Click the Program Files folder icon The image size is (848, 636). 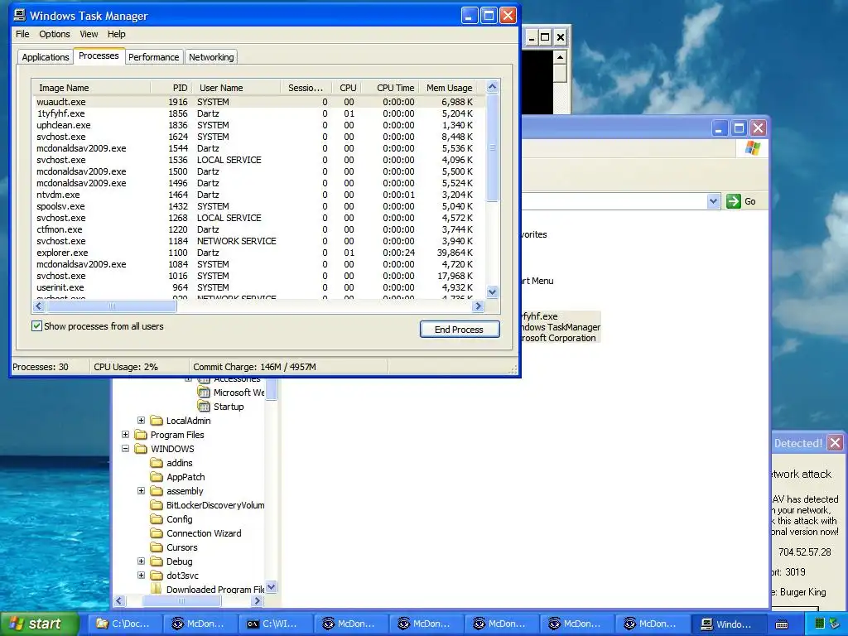click(x=141, y=434)
